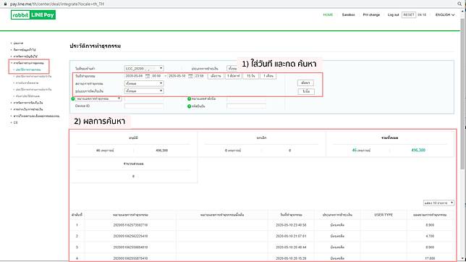Image resolution: width=466 pixels, height=262 pixels.
Task: Click the search button in the filter panel
Action: [305, 83]
